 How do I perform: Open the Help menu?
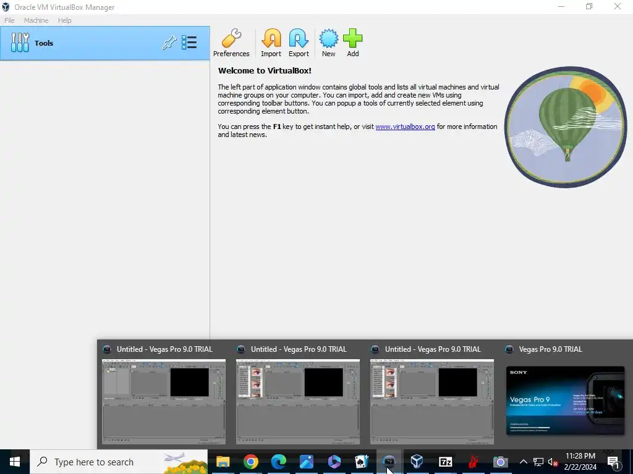point(64,20)
